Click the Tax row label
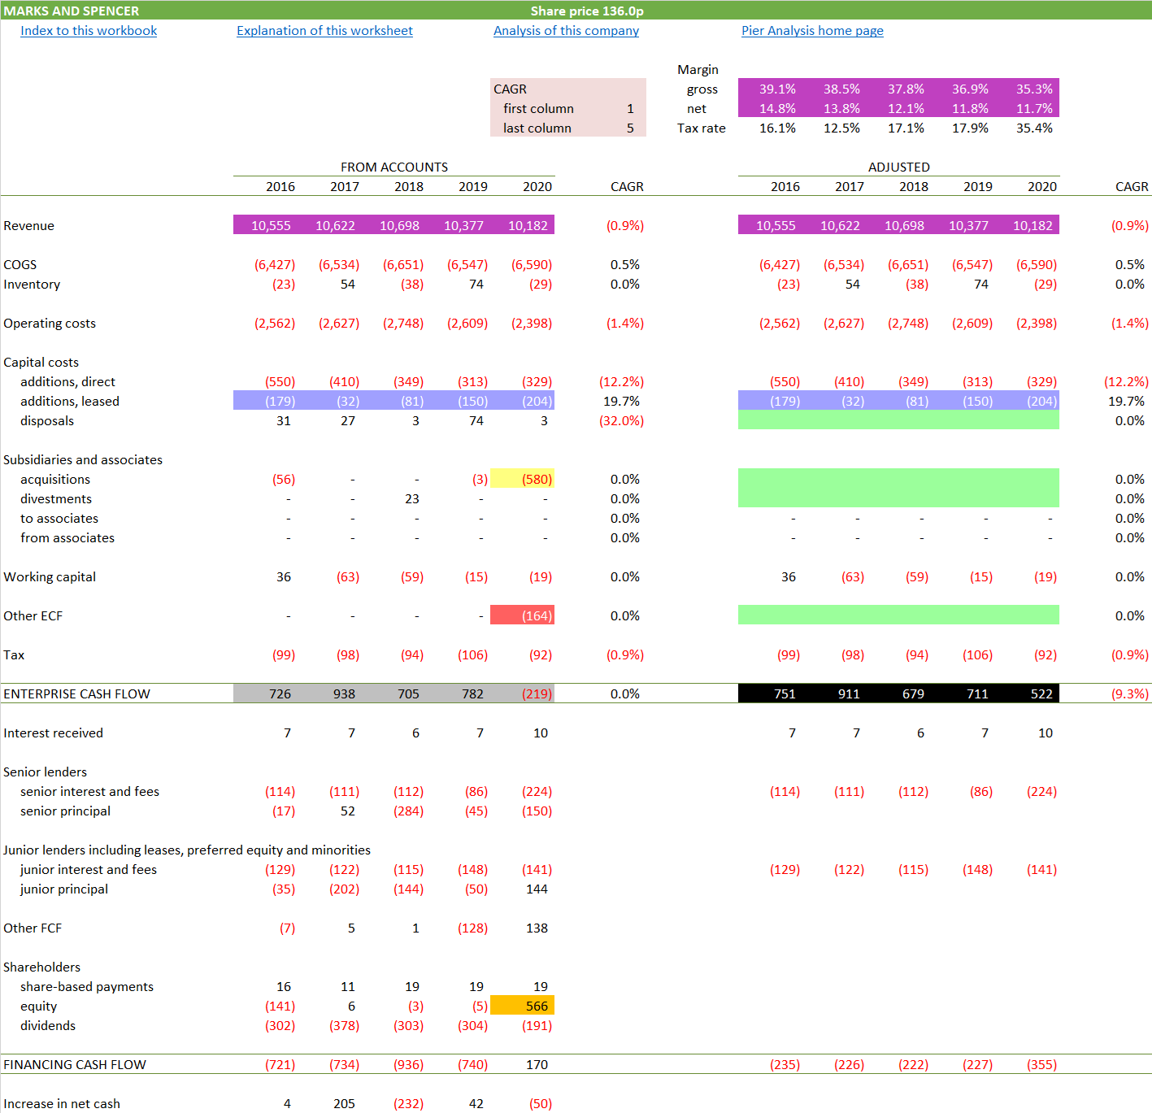Viewport: 1152px width, 1113px height. click(x=14, y=655)
